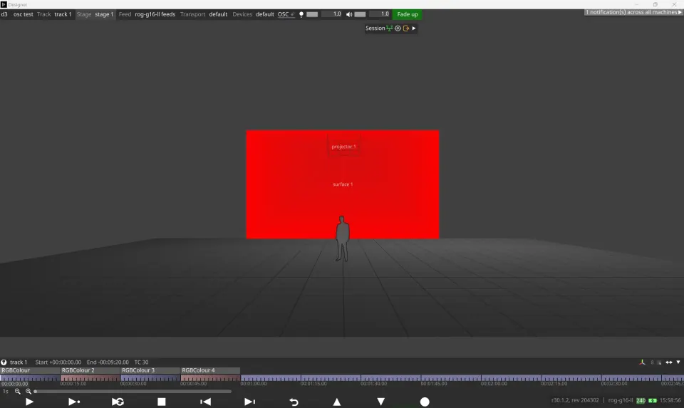Click the End -00:09:20.00 value

coord(108,362)
